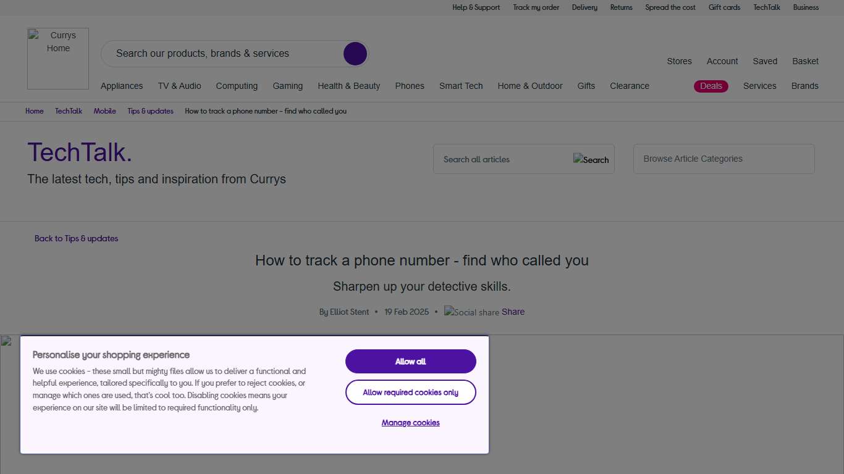Choose Allow required cookies only
Image resolution: width=844 pixels, height=474 pixels.
pos(410,392)
